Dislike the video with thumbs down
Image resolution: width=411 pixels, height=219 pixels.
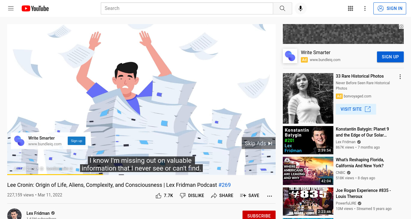[x=192, y=196]
